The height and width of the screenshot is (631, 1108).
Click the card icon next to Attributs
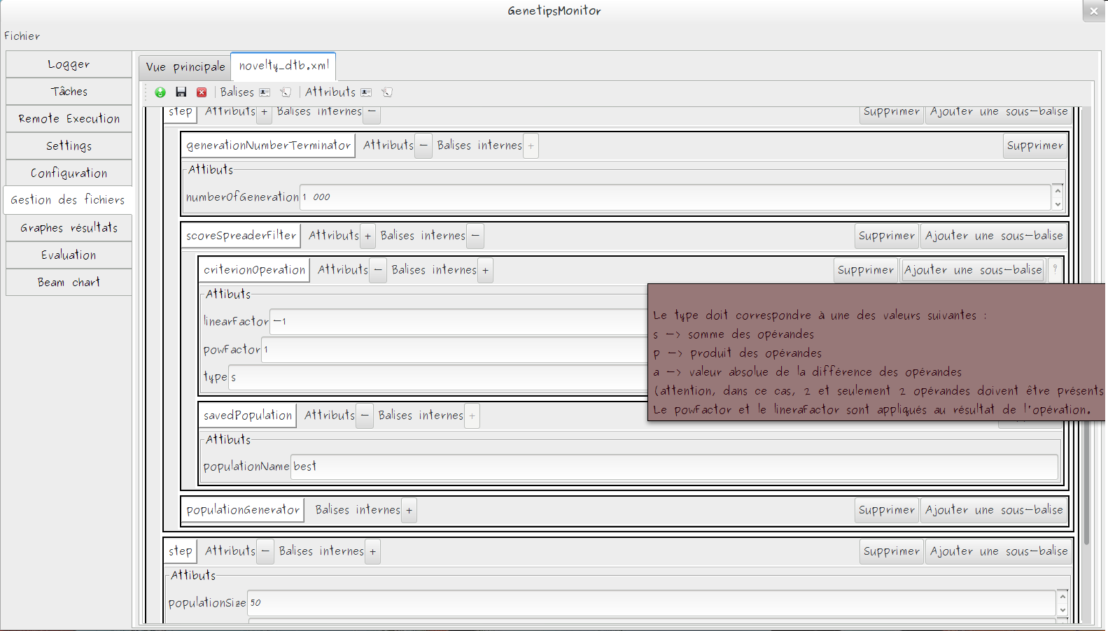366,92
